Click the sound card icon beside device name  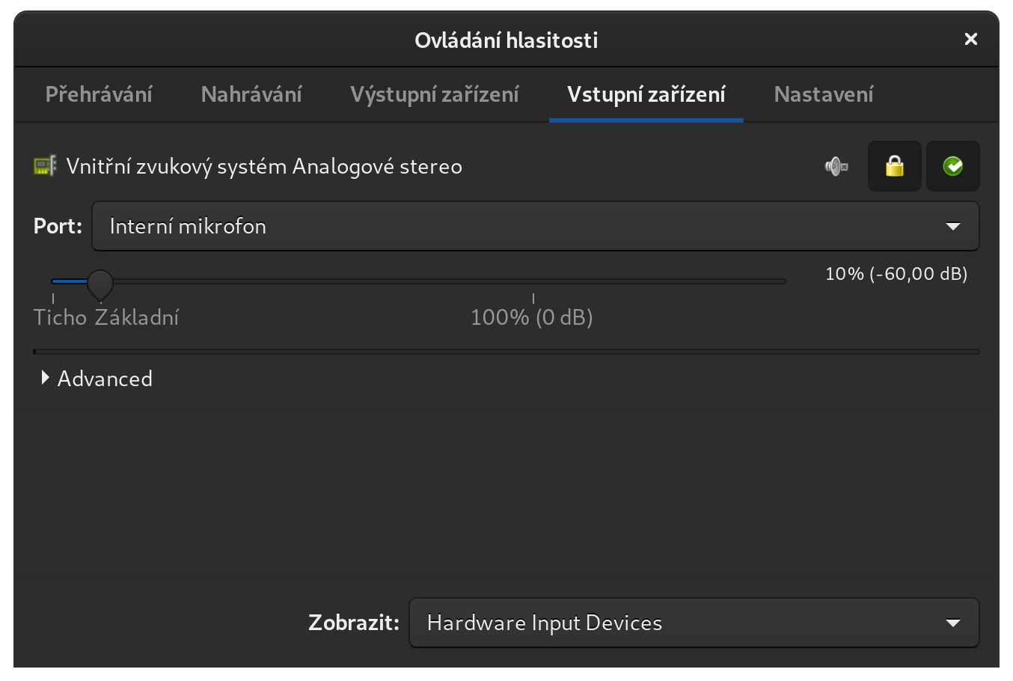pyautogui.click(x=45, y=166)
